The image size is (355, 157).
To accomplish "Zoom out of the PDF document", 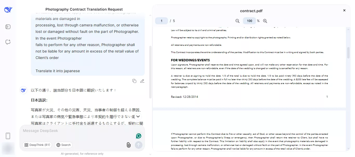I will 237,21.
